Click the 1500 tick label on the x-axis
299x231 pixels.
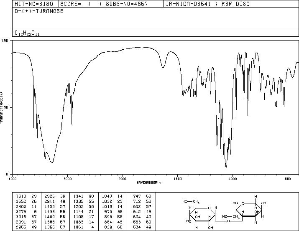coord(178,179)
